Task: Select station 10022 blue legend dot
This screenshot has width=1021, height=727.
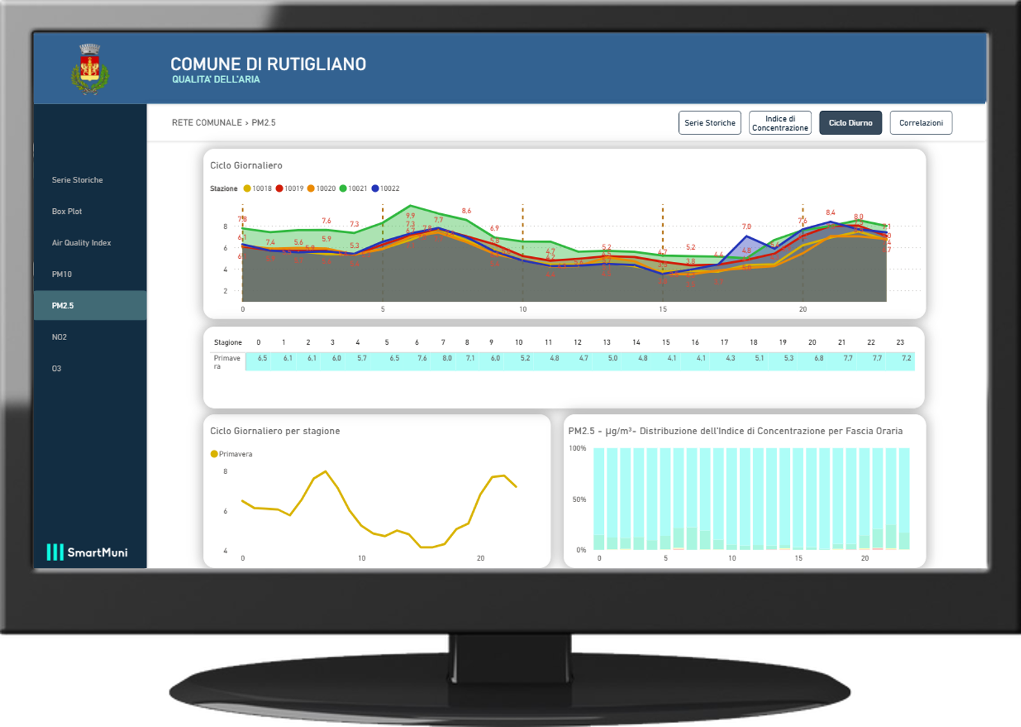Action: (375, 188)
